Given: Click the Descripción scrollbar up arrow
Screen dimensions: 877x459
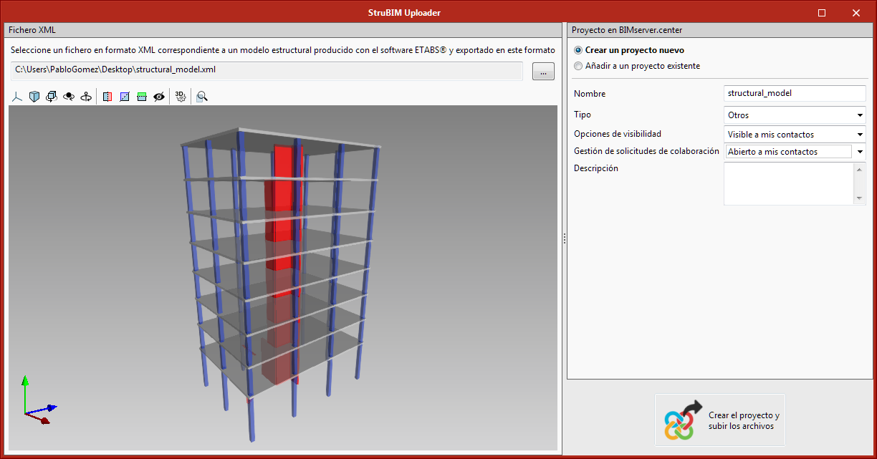Looking at the screenshot, I should pyautogui.click(x=860, y=170).
